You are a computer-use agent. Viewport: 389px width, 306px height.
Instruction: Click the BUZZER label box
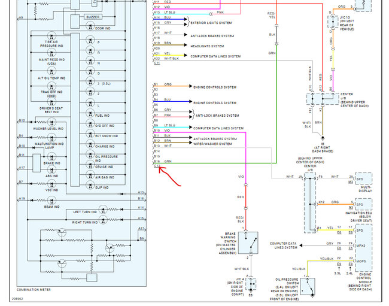pyautogui.click(x=93, y=17)
